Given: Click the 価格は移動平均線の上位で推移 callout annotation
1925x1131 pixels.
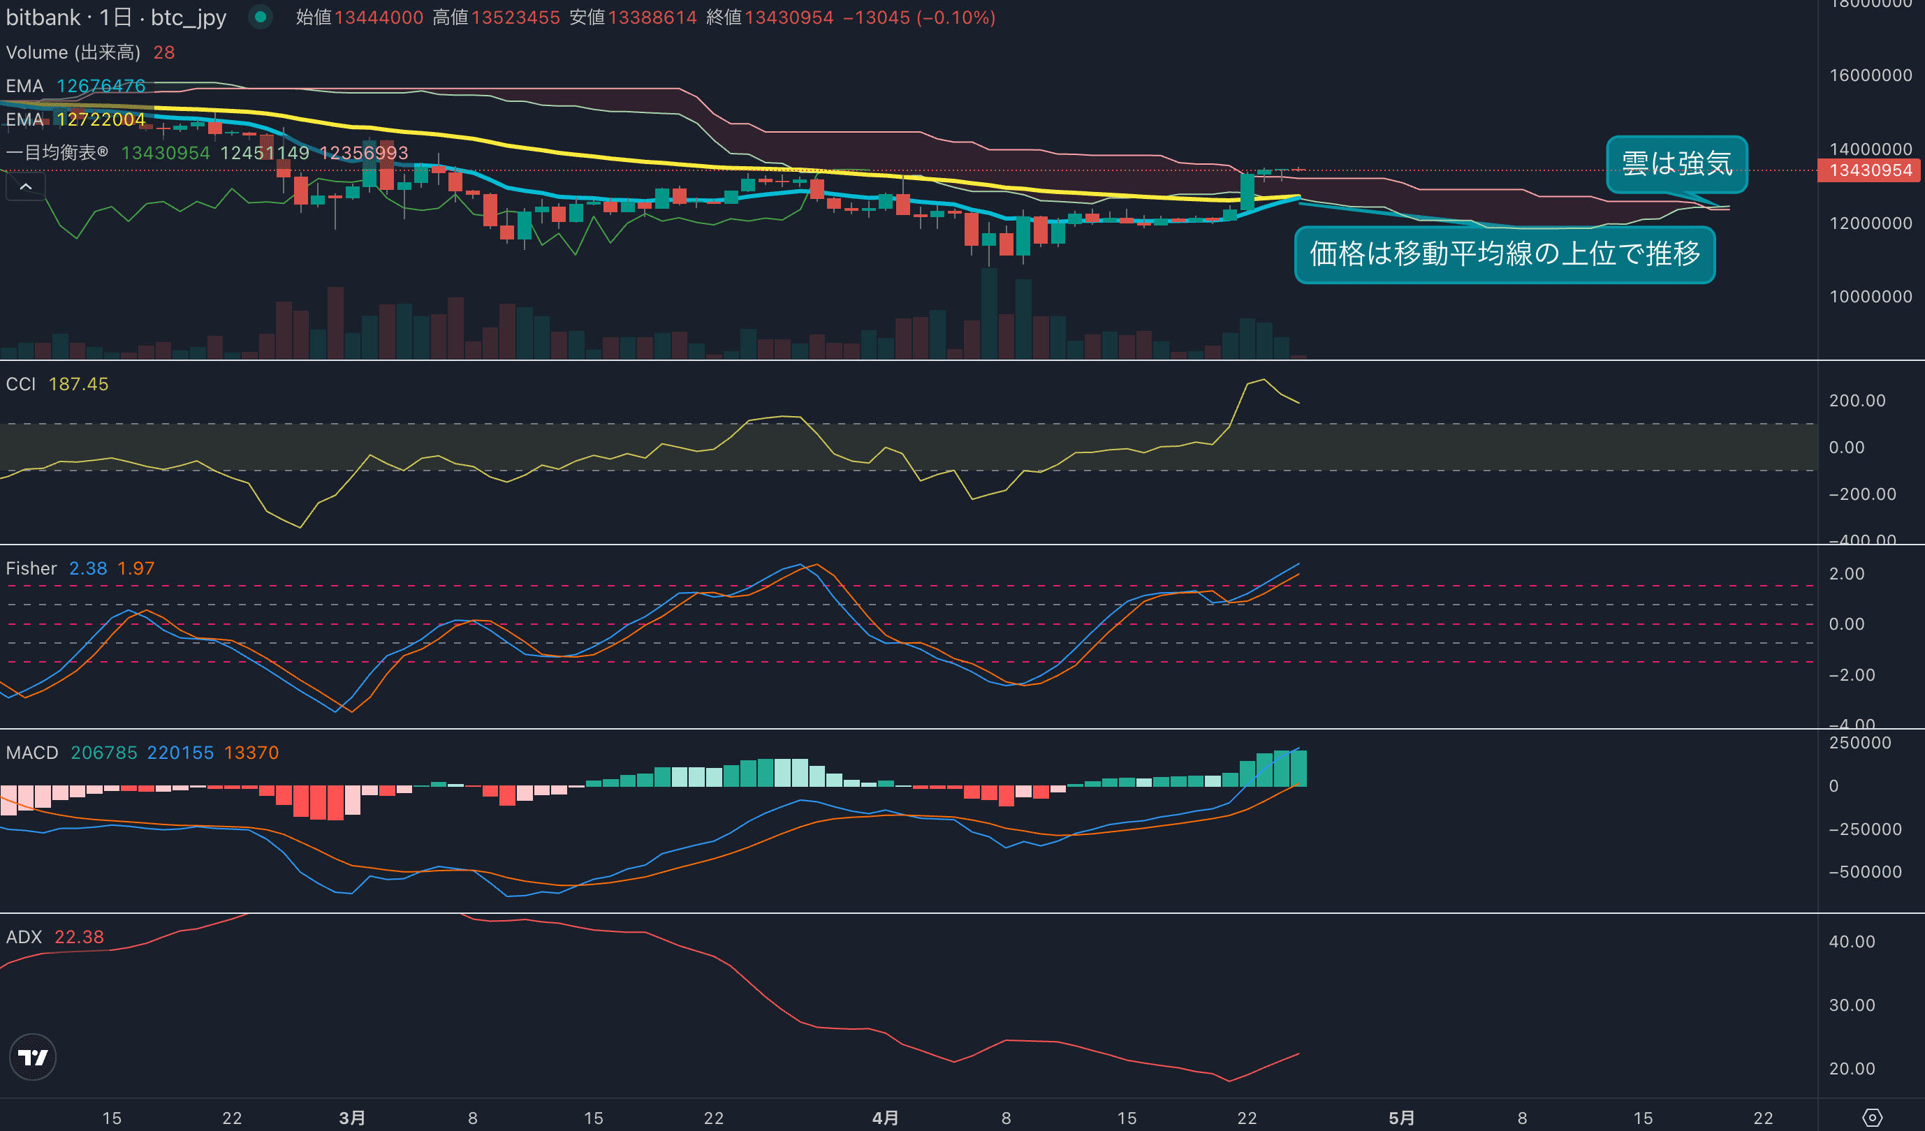Looking at the screenshot, I should (1504, 254).
